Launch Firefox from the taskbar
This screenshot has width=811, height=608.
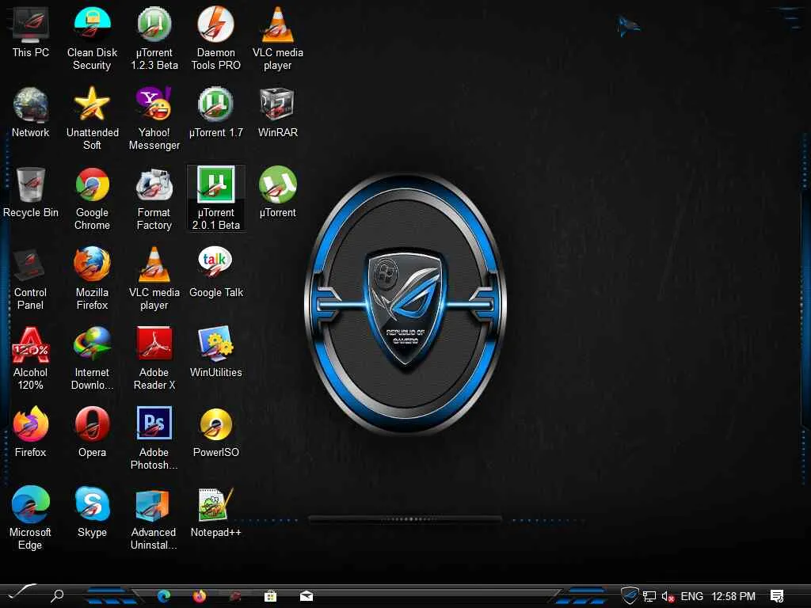[200, 596]
